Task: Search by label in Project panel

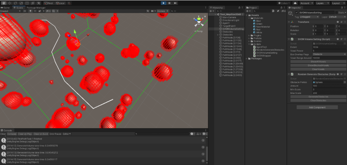Action: tap(278, 11)
